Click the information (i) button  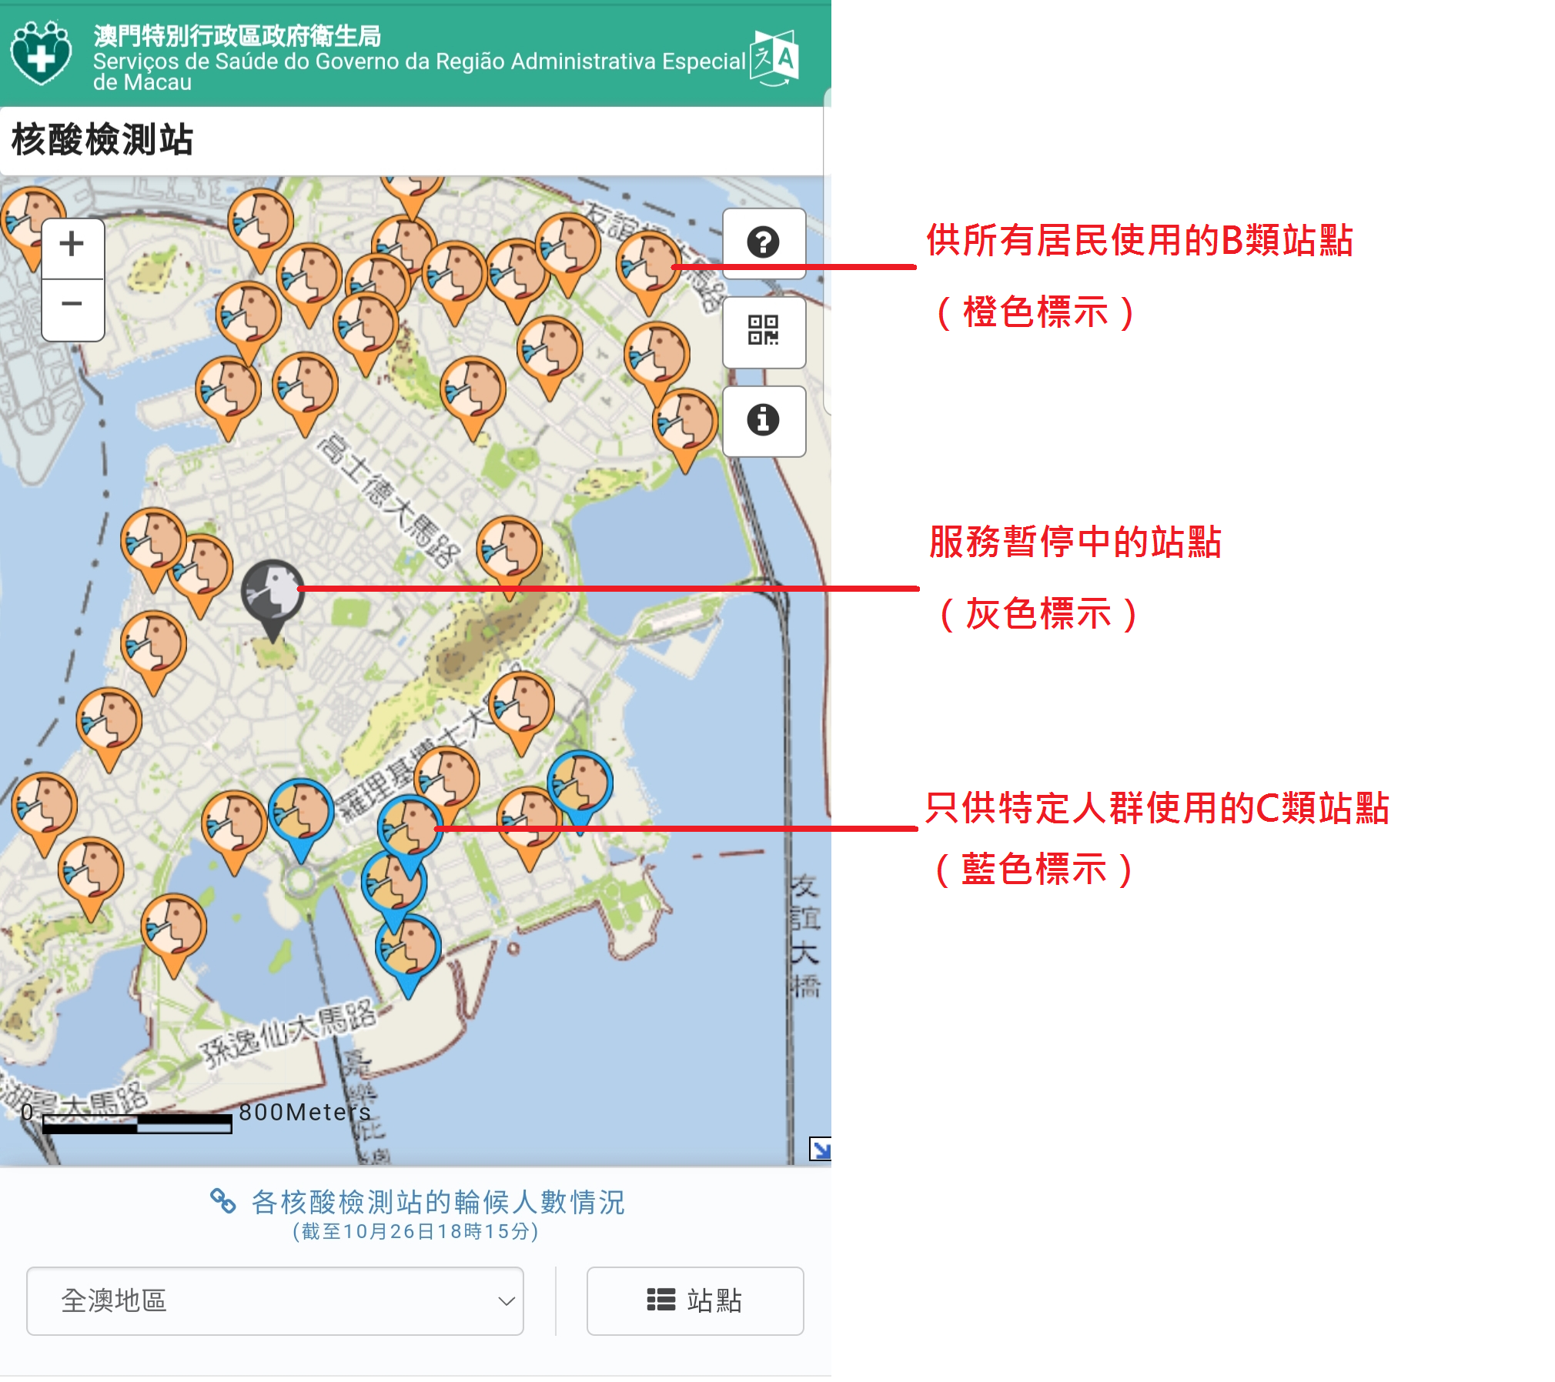pyautogui.click(x=763, y=420)
